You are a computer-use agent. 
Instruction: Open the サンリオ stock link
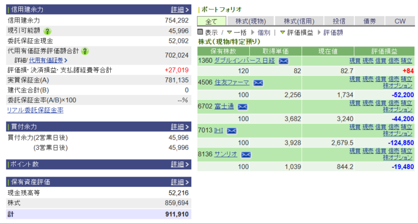coord(226,154)
